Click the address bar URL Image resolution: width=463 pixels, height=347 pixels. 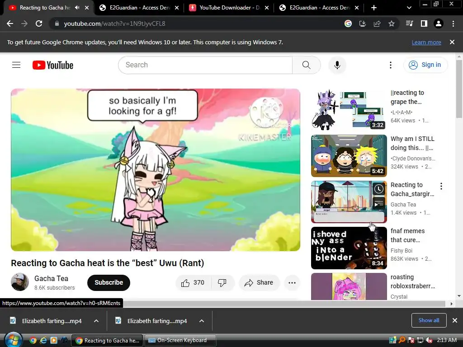(114, 23)
